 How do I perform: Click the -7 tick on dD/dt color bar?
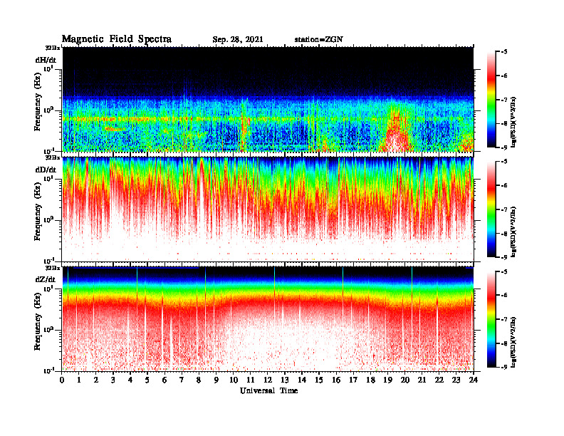(x=504, y=209)
